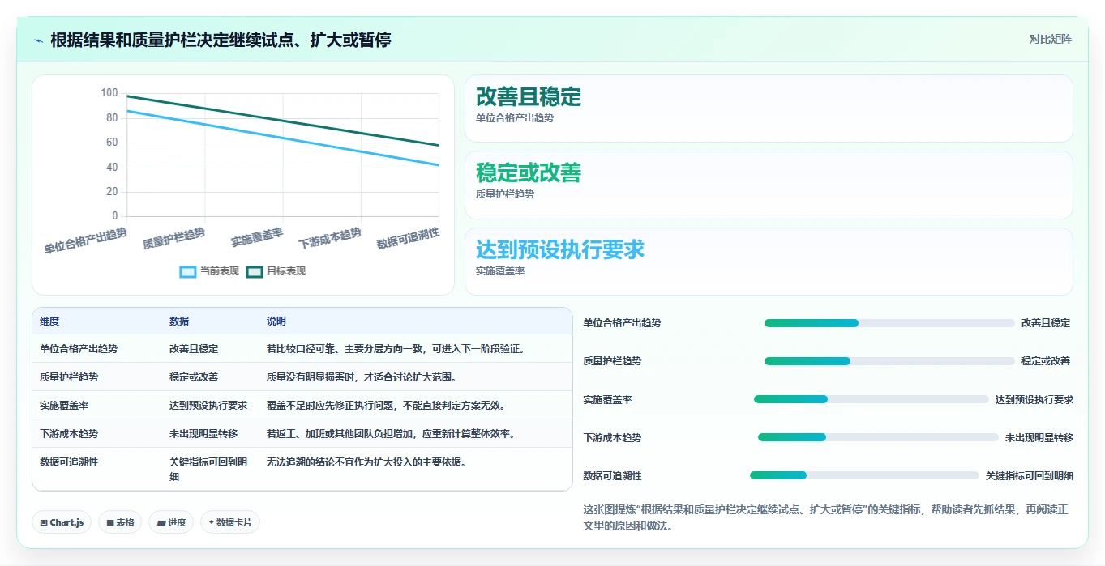Click the 当前表现 light blue chart line
Image resolution: width=1105 pixels, height=566 pixels.
coord(283,138)
